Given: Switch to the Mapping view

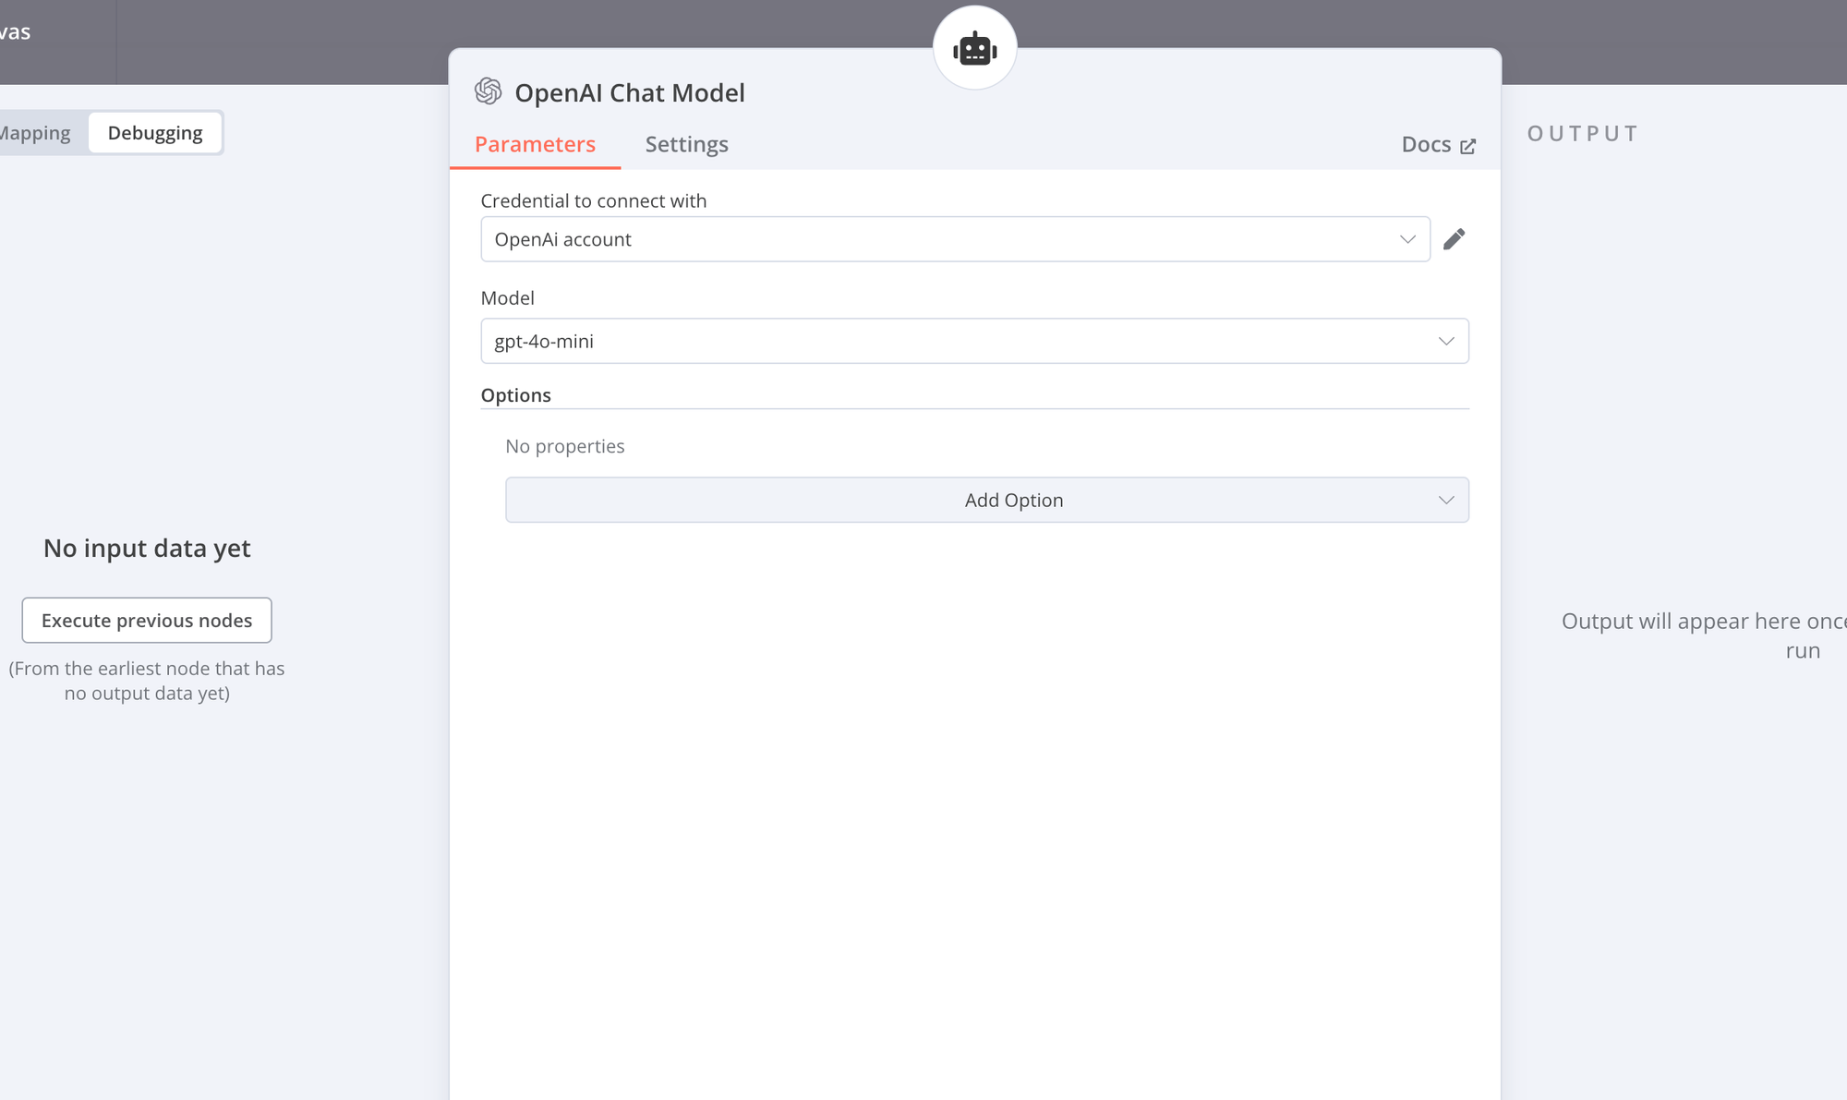Looking at the screenshot, I should 35,132.
